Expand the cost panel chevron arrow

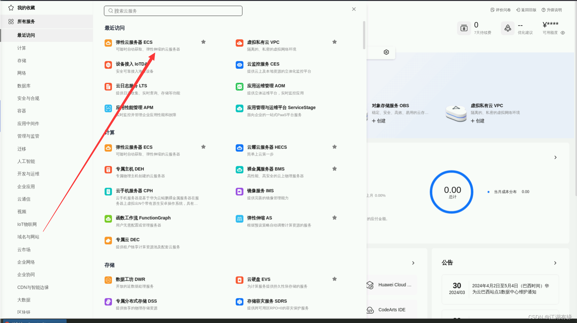pyautogui.click(x=556, y=157)
